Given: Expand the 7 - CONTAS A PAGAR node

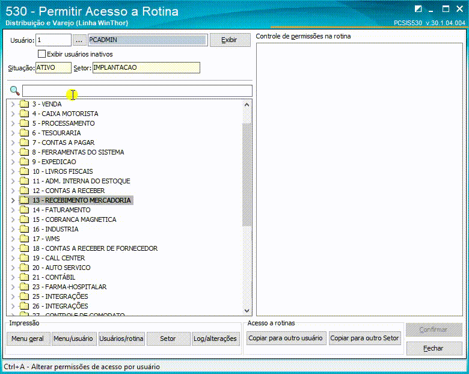Looking at the screenshot, I should tap(13, 143).
